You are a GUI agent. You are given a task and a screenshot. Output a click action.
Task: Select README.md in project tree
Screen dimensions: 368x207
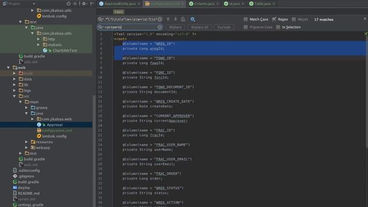26,193
